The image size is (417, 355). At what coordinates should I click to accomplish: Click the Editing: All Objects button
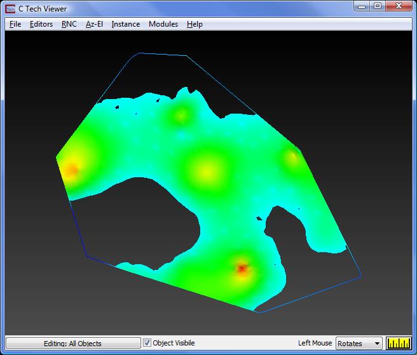tap(73, 343)
